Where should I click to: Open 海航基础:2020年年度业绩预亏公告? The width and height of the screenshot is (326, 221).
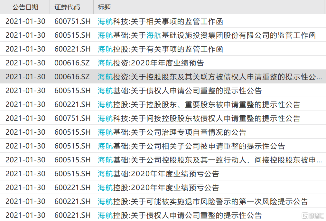click(158, 174)
